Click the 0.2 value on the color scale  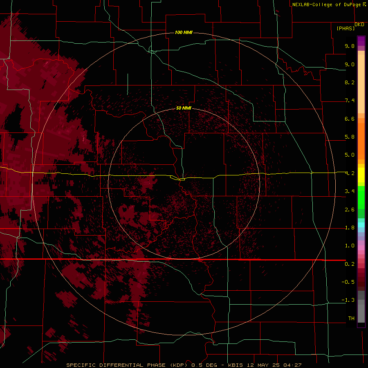click(x=350, y=264)
